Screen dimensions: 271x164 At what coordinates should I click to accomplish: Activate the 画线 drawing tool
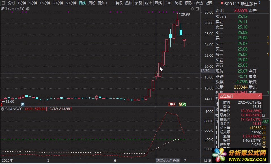point(158,3)
